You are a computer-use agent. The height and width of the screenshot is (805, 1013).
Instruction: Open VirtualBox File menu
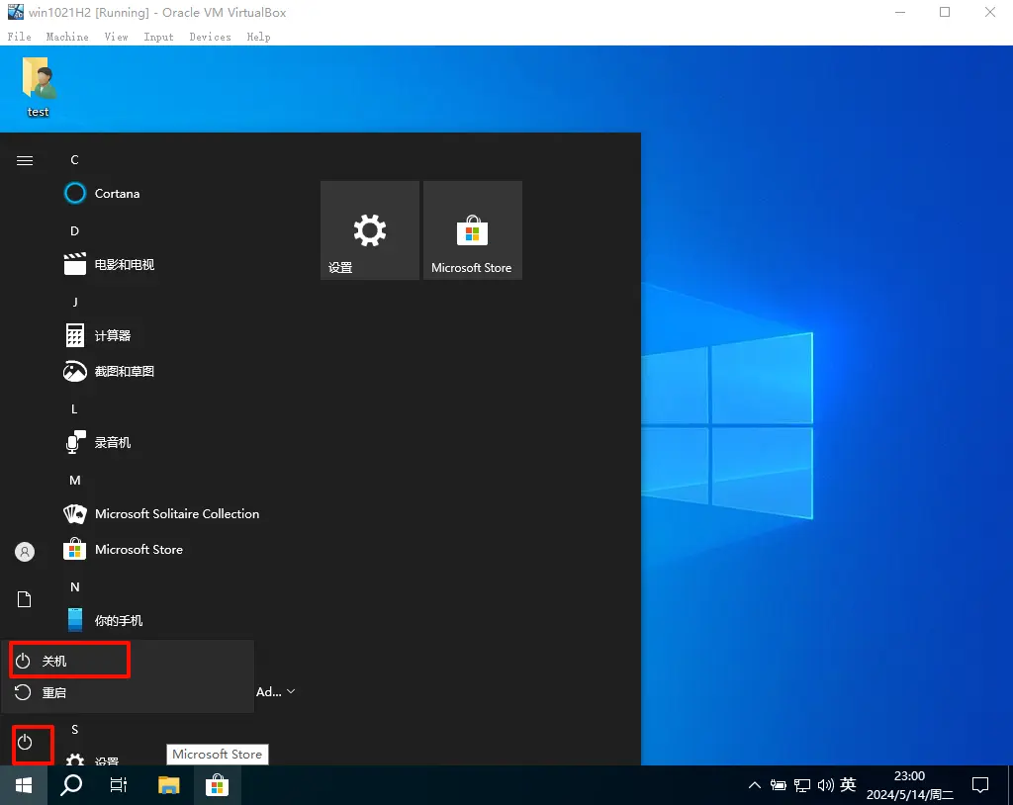20,37
